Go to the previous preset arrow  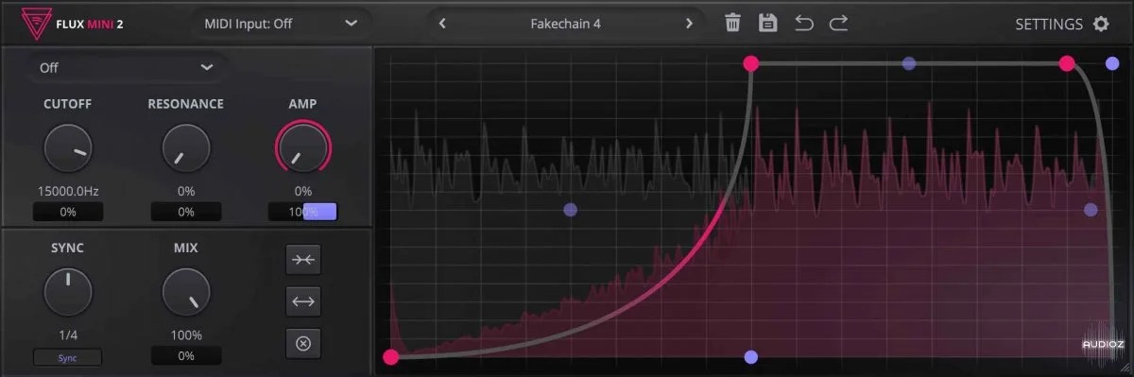(442, 23)
